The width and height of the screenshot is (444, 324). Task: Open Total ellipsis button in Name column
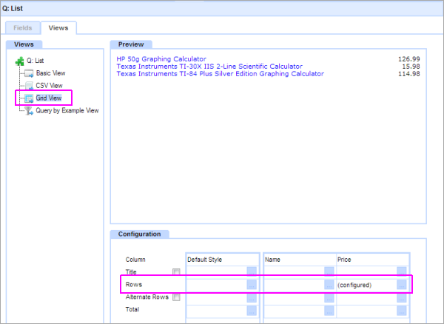pos(329,311)
